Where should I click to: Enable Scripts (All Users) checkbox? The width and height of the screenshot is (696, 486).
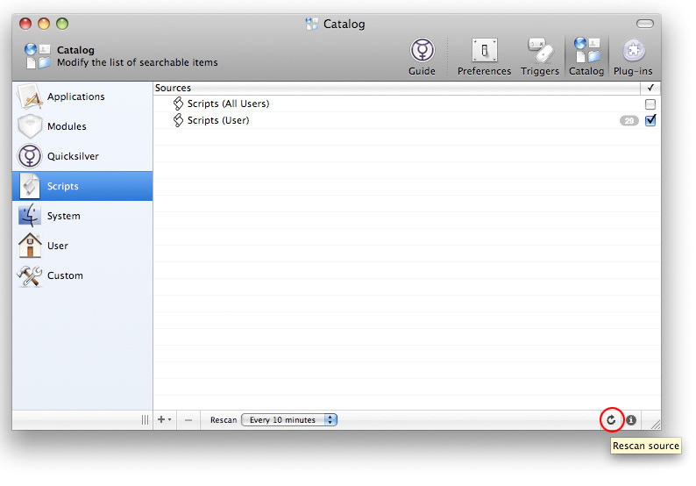click(650, 104)
